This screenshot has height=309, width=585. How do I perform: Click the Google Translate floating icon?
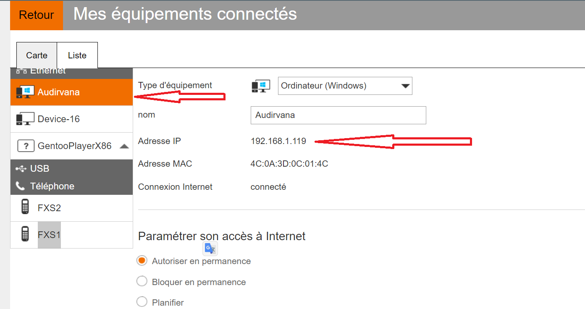point(210,249)
